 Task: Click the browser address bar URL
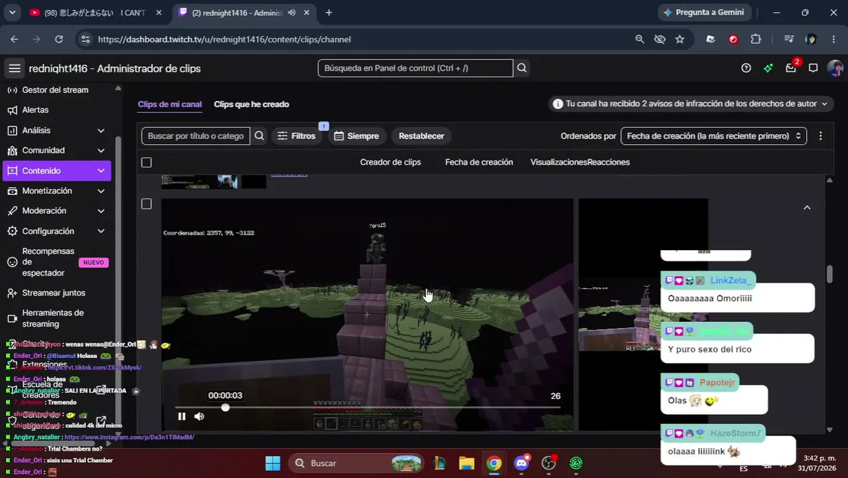coord(224,39)
